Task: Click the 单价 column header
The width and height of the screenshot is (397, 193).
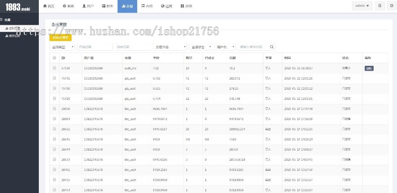Action: pyautogui.click(x=156, y=58)
